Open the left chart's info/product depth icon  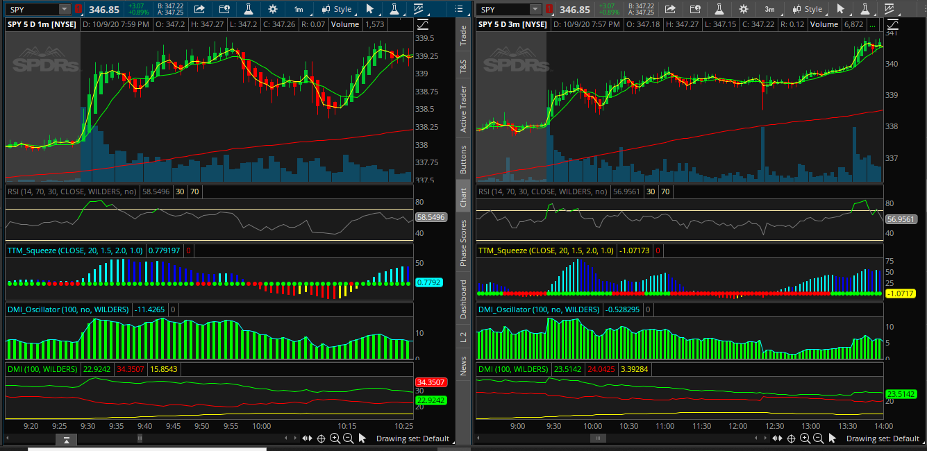click(x=224, y=10)
